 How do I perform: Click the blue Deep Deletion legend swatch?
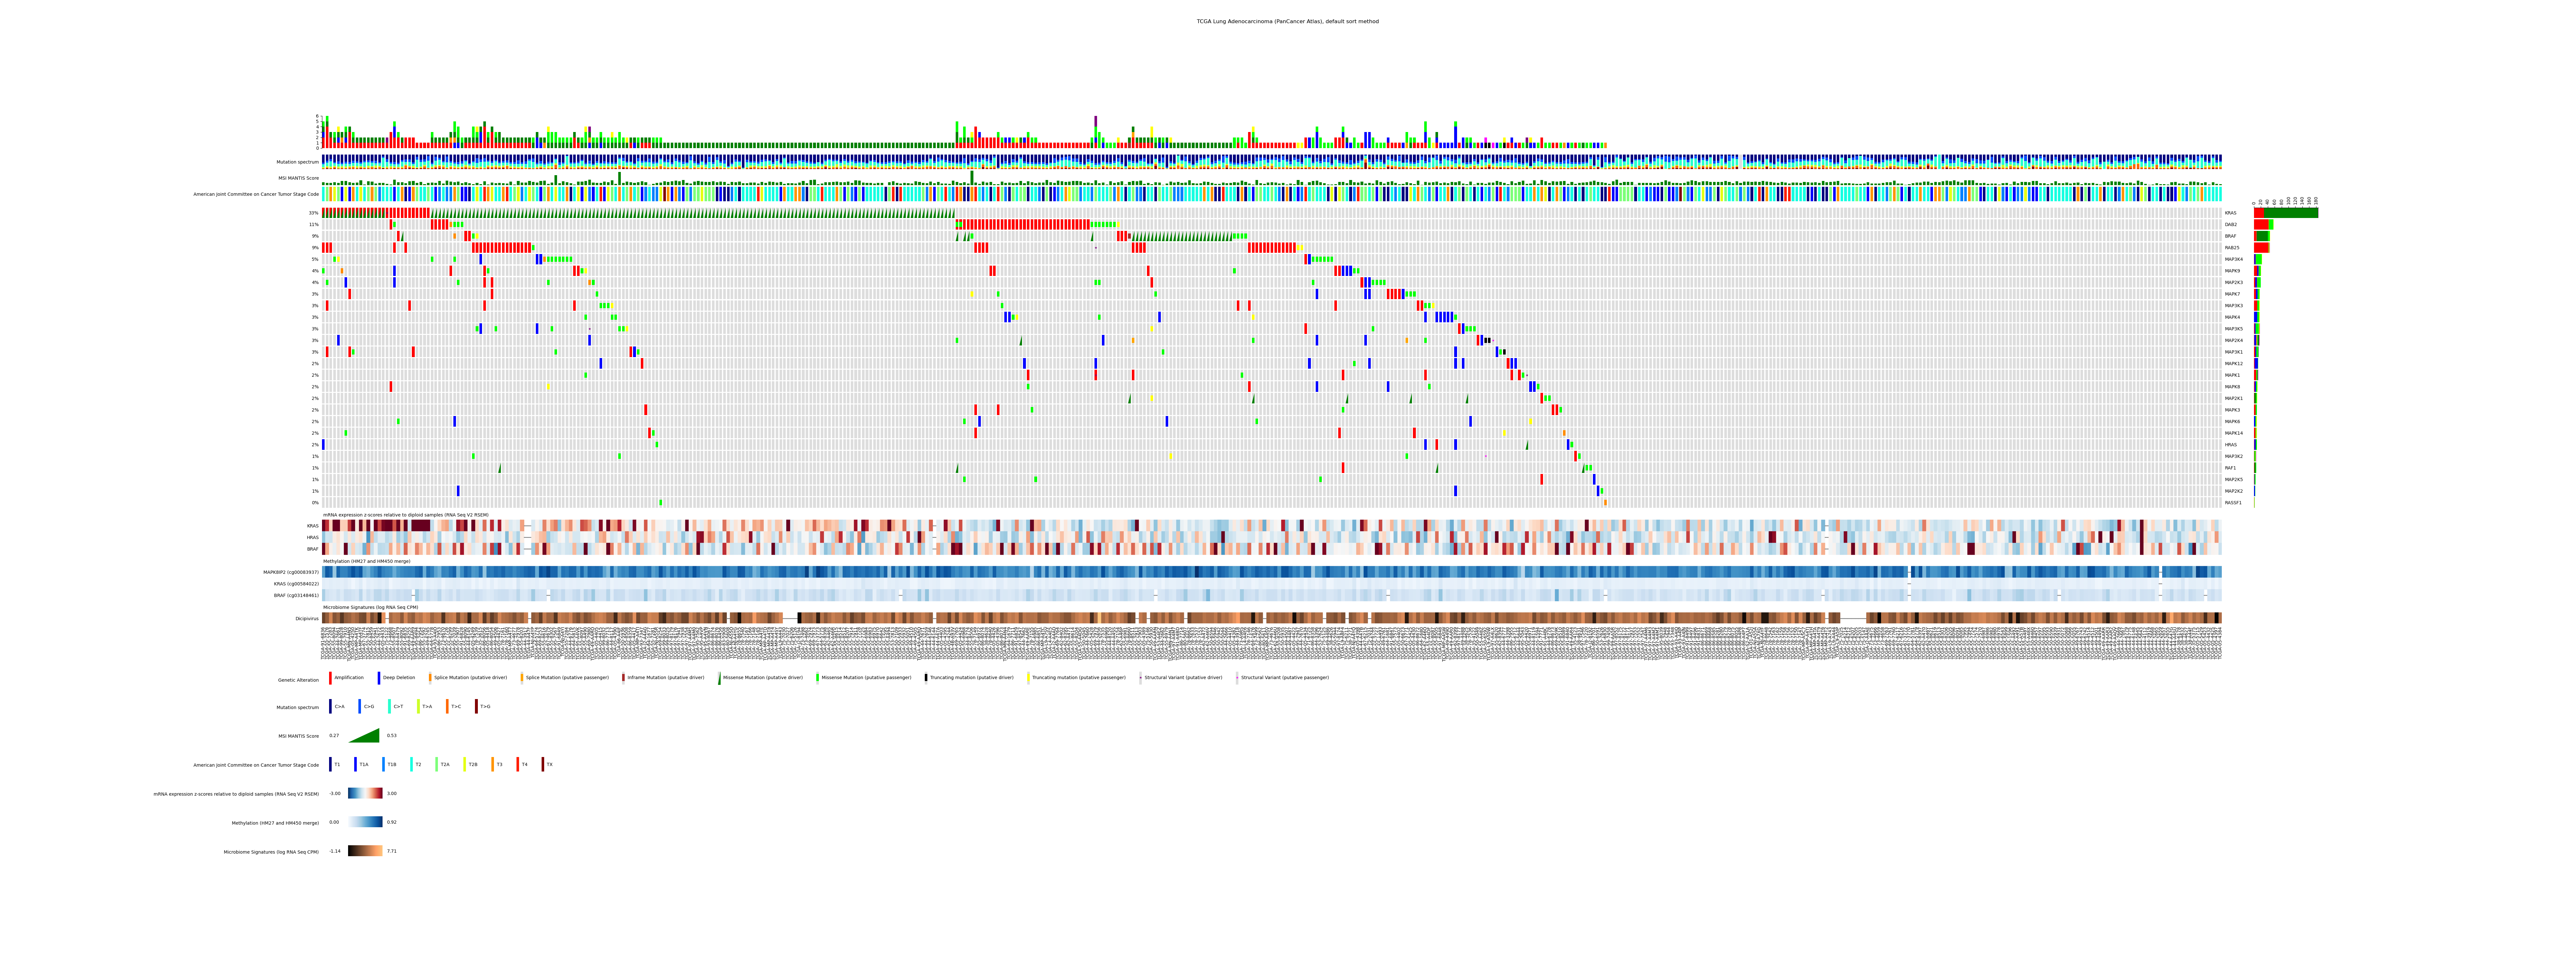pyautogui.click(x=379, y=678)
